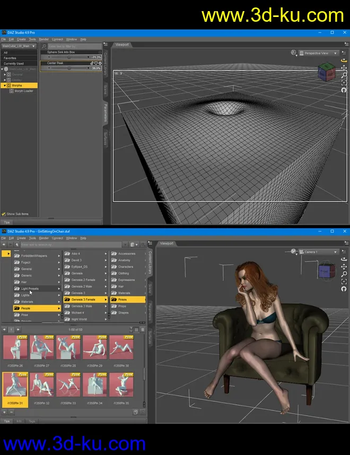The image size is (350, 455).
Task: Click the heart favorite icon on Center Peak
Action: 96,63
